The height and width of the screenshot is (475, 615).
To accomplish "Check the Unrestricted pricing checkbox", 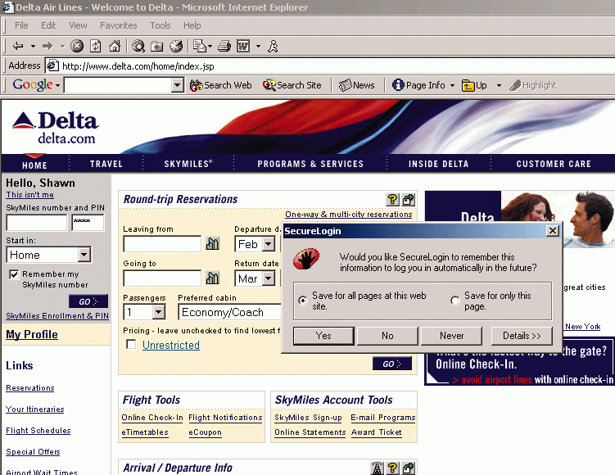I will click(131, 345).
